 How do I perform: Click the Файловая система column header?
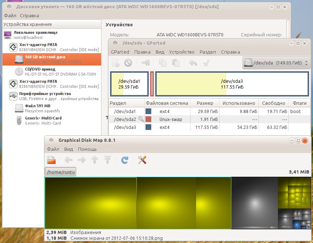(167, 103)
